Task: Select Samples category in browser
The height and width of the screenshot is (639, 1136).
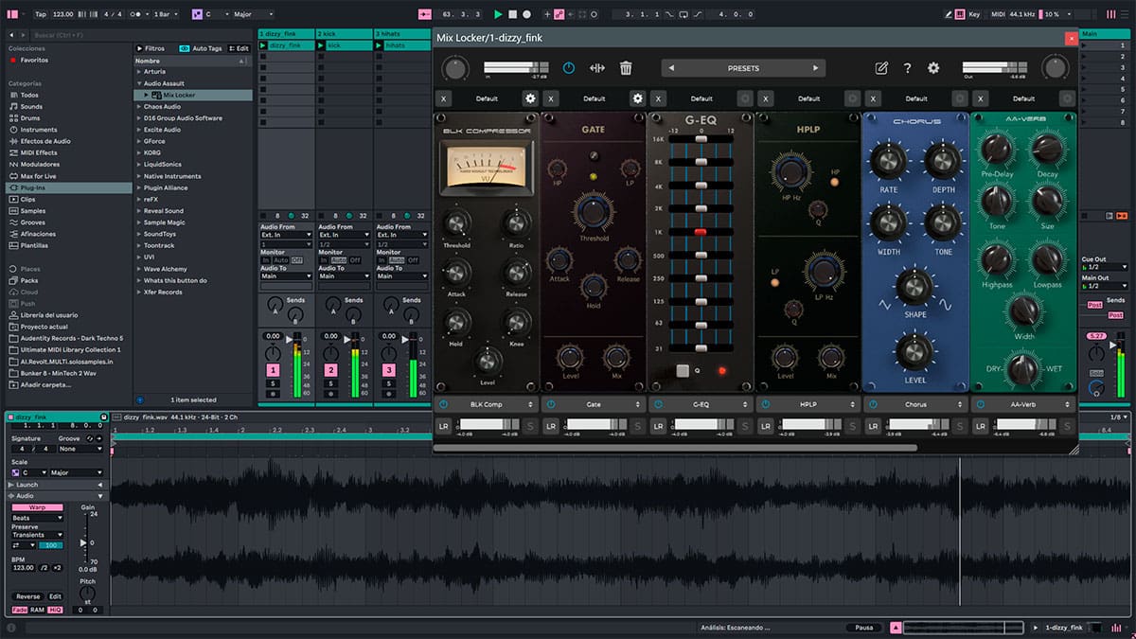Action: point(33,211)
